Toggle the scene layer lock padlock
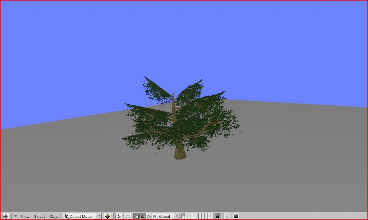This screenshot has width=368, height=220. (217, 216)
